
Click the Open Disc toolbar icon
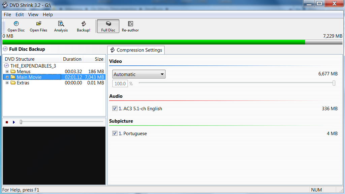click(16, 24)
